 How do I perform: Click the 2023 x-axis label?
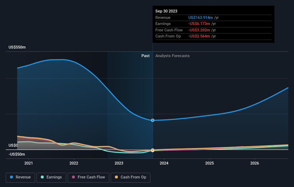click(119, 163)
